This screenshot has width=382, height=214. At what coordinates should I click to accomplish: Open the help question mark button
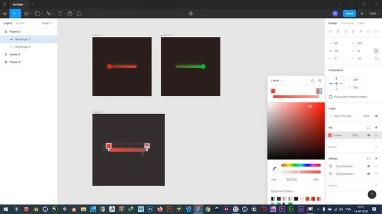tap(372, 194)
